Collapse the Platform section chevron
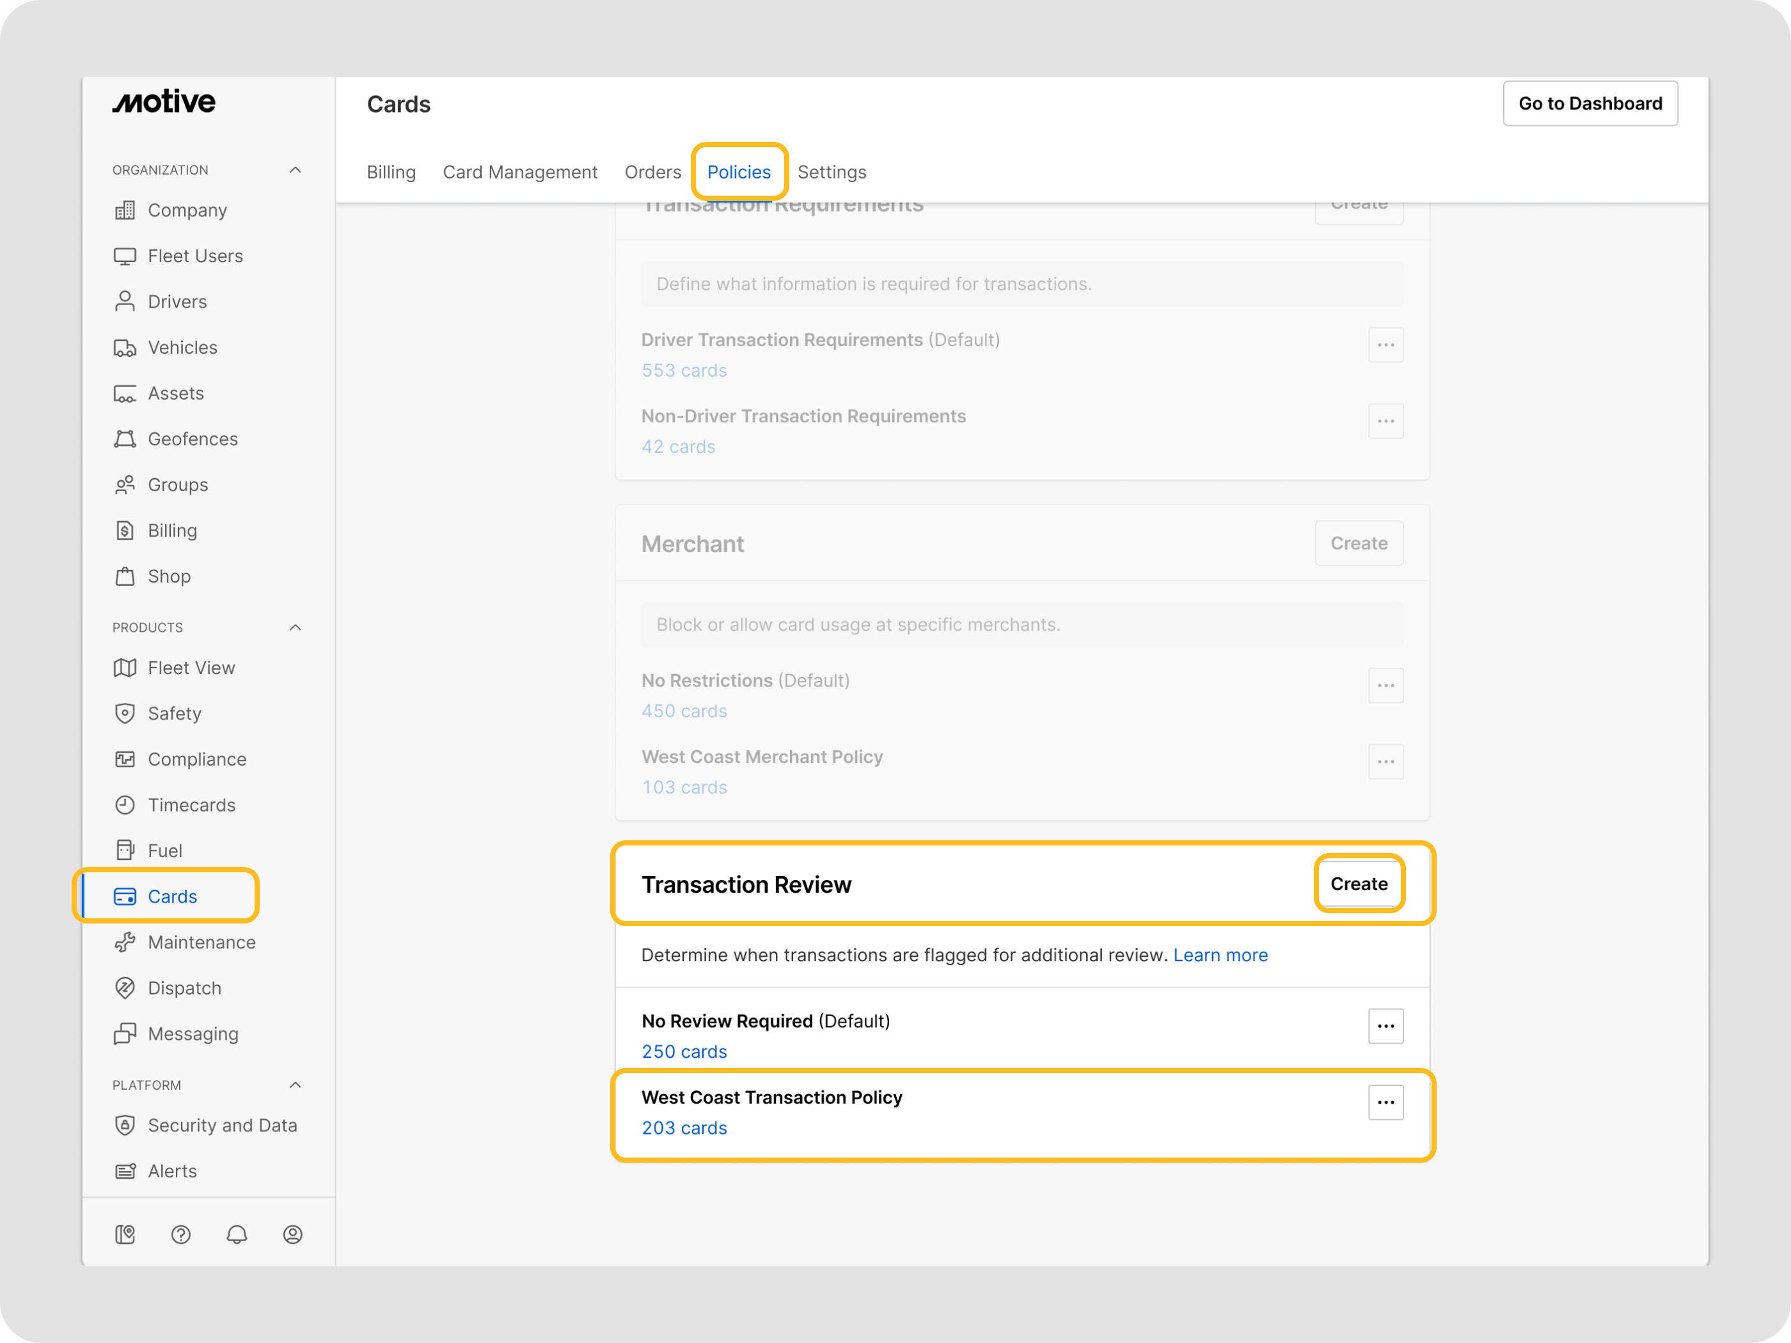 tap(296, 1085)
